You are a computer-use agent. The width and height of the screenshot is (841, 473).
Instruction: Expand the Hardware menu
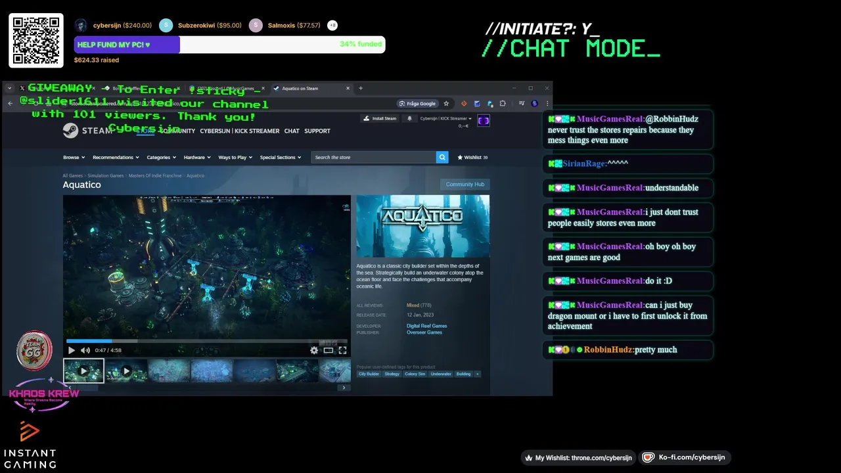point(197,157)
